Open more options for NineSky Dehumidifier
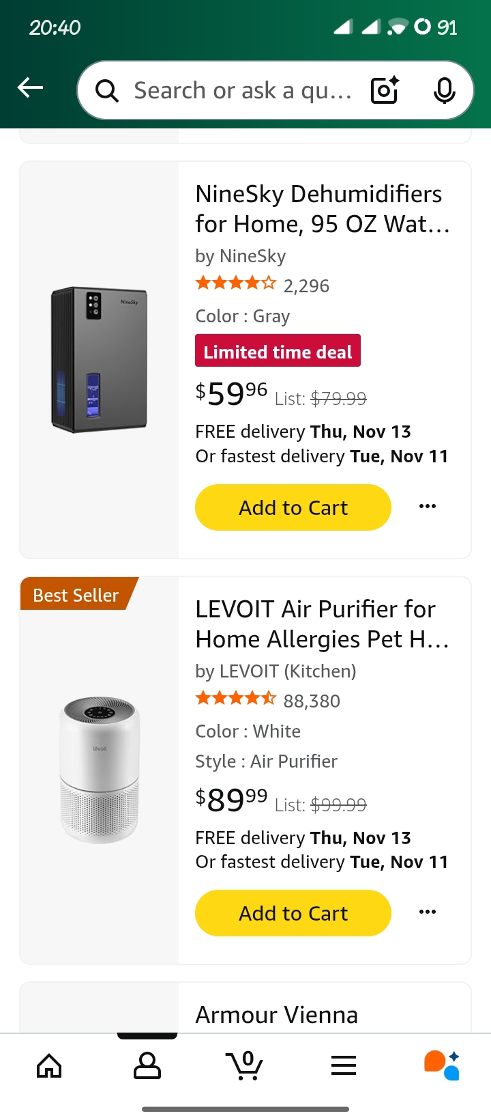This screenshot has width=491, height=1120. (428, 507)
